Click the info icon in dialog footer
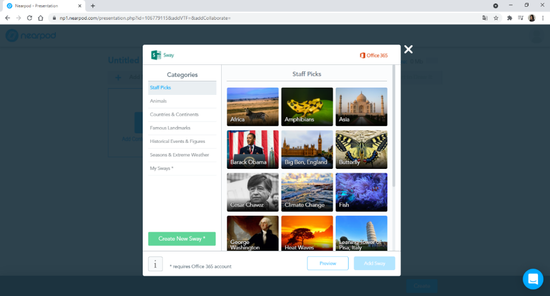Image resolution: width=550 pixels, height=296 pixels. click(155, 264)
